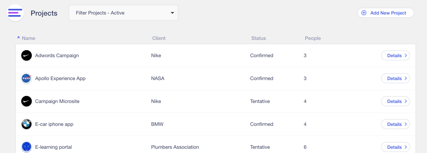Sort projects by Client column

tap(159, 38)
